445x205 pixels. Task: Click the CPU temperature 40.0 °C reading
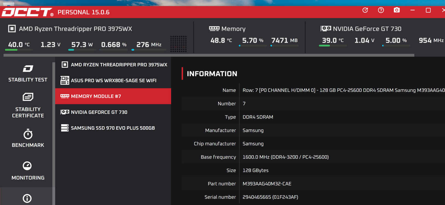tap(19, 45)
